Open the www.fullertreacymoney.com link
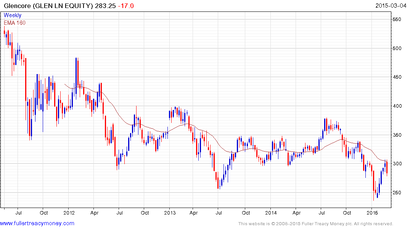 click(37, 223)
